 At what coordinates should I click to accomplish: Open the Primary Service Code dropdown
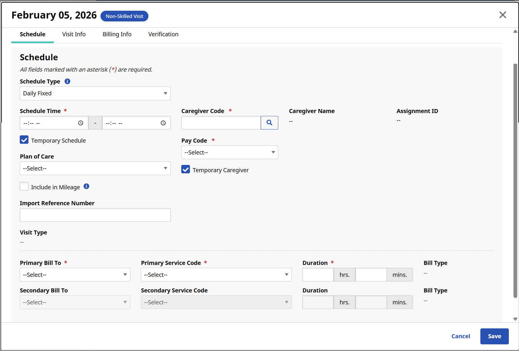[x=216, y=275]
